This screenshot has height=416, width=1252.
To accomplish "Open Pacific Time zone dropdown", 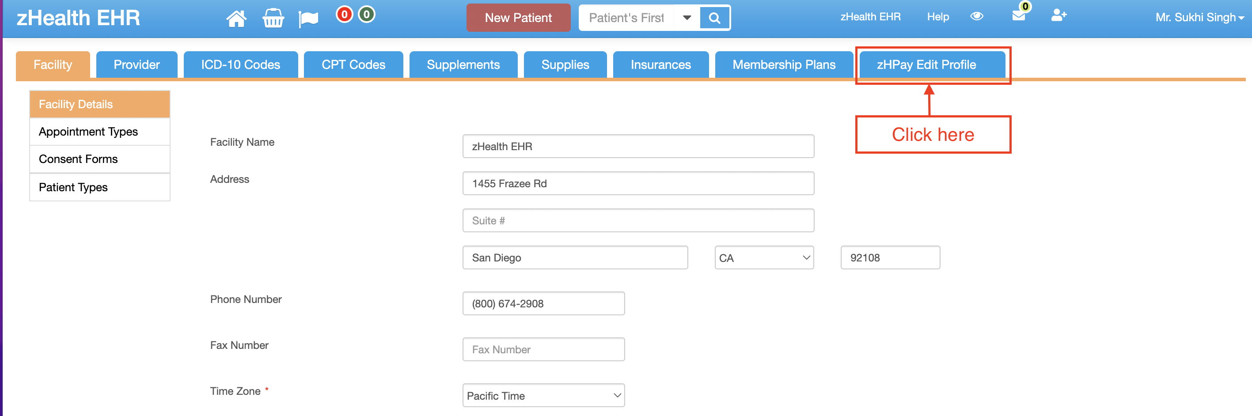I will click(543, 396).
